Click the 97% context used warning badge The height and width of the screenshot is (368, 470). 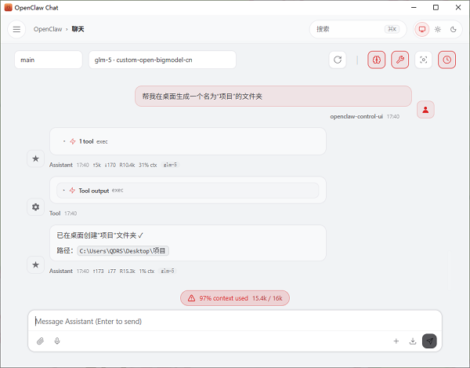[235, 298]
